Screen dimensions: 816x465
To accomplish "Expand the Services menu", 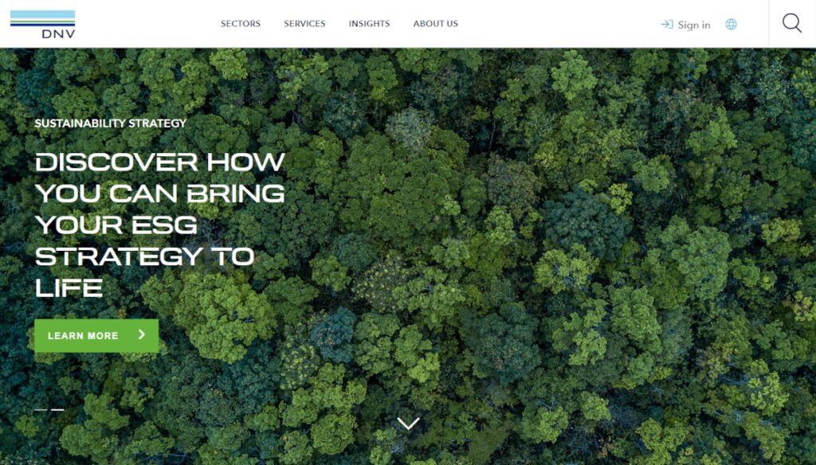I will [304, 23].
